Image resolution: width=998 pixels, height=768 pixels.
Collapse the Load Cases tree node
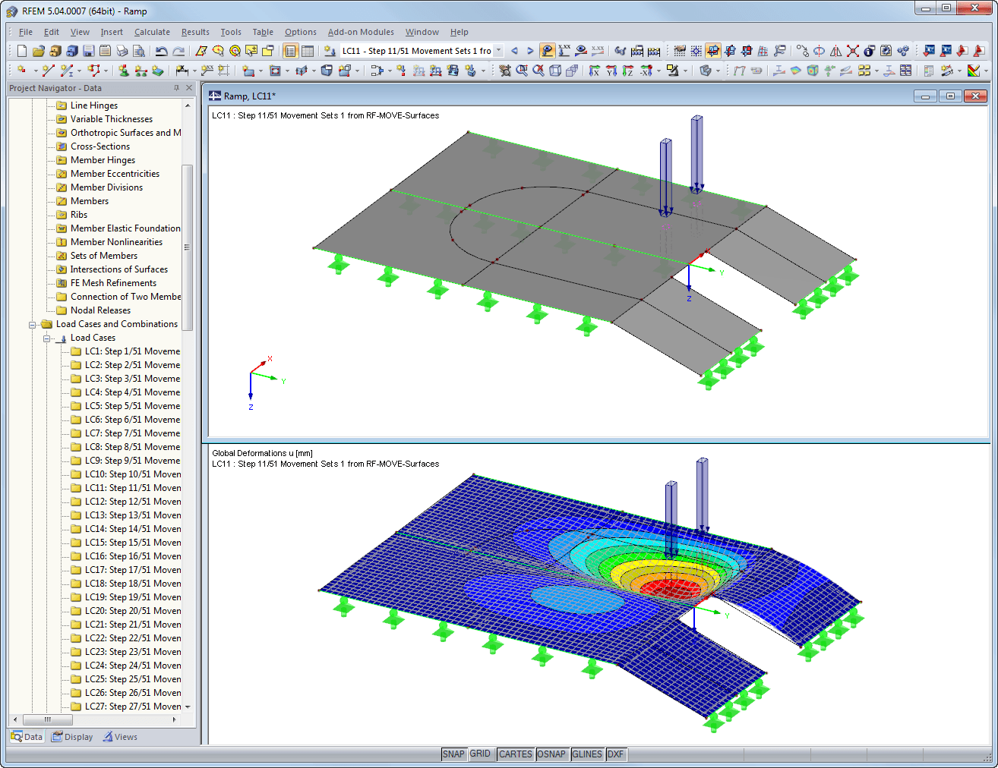coord(47,337)
